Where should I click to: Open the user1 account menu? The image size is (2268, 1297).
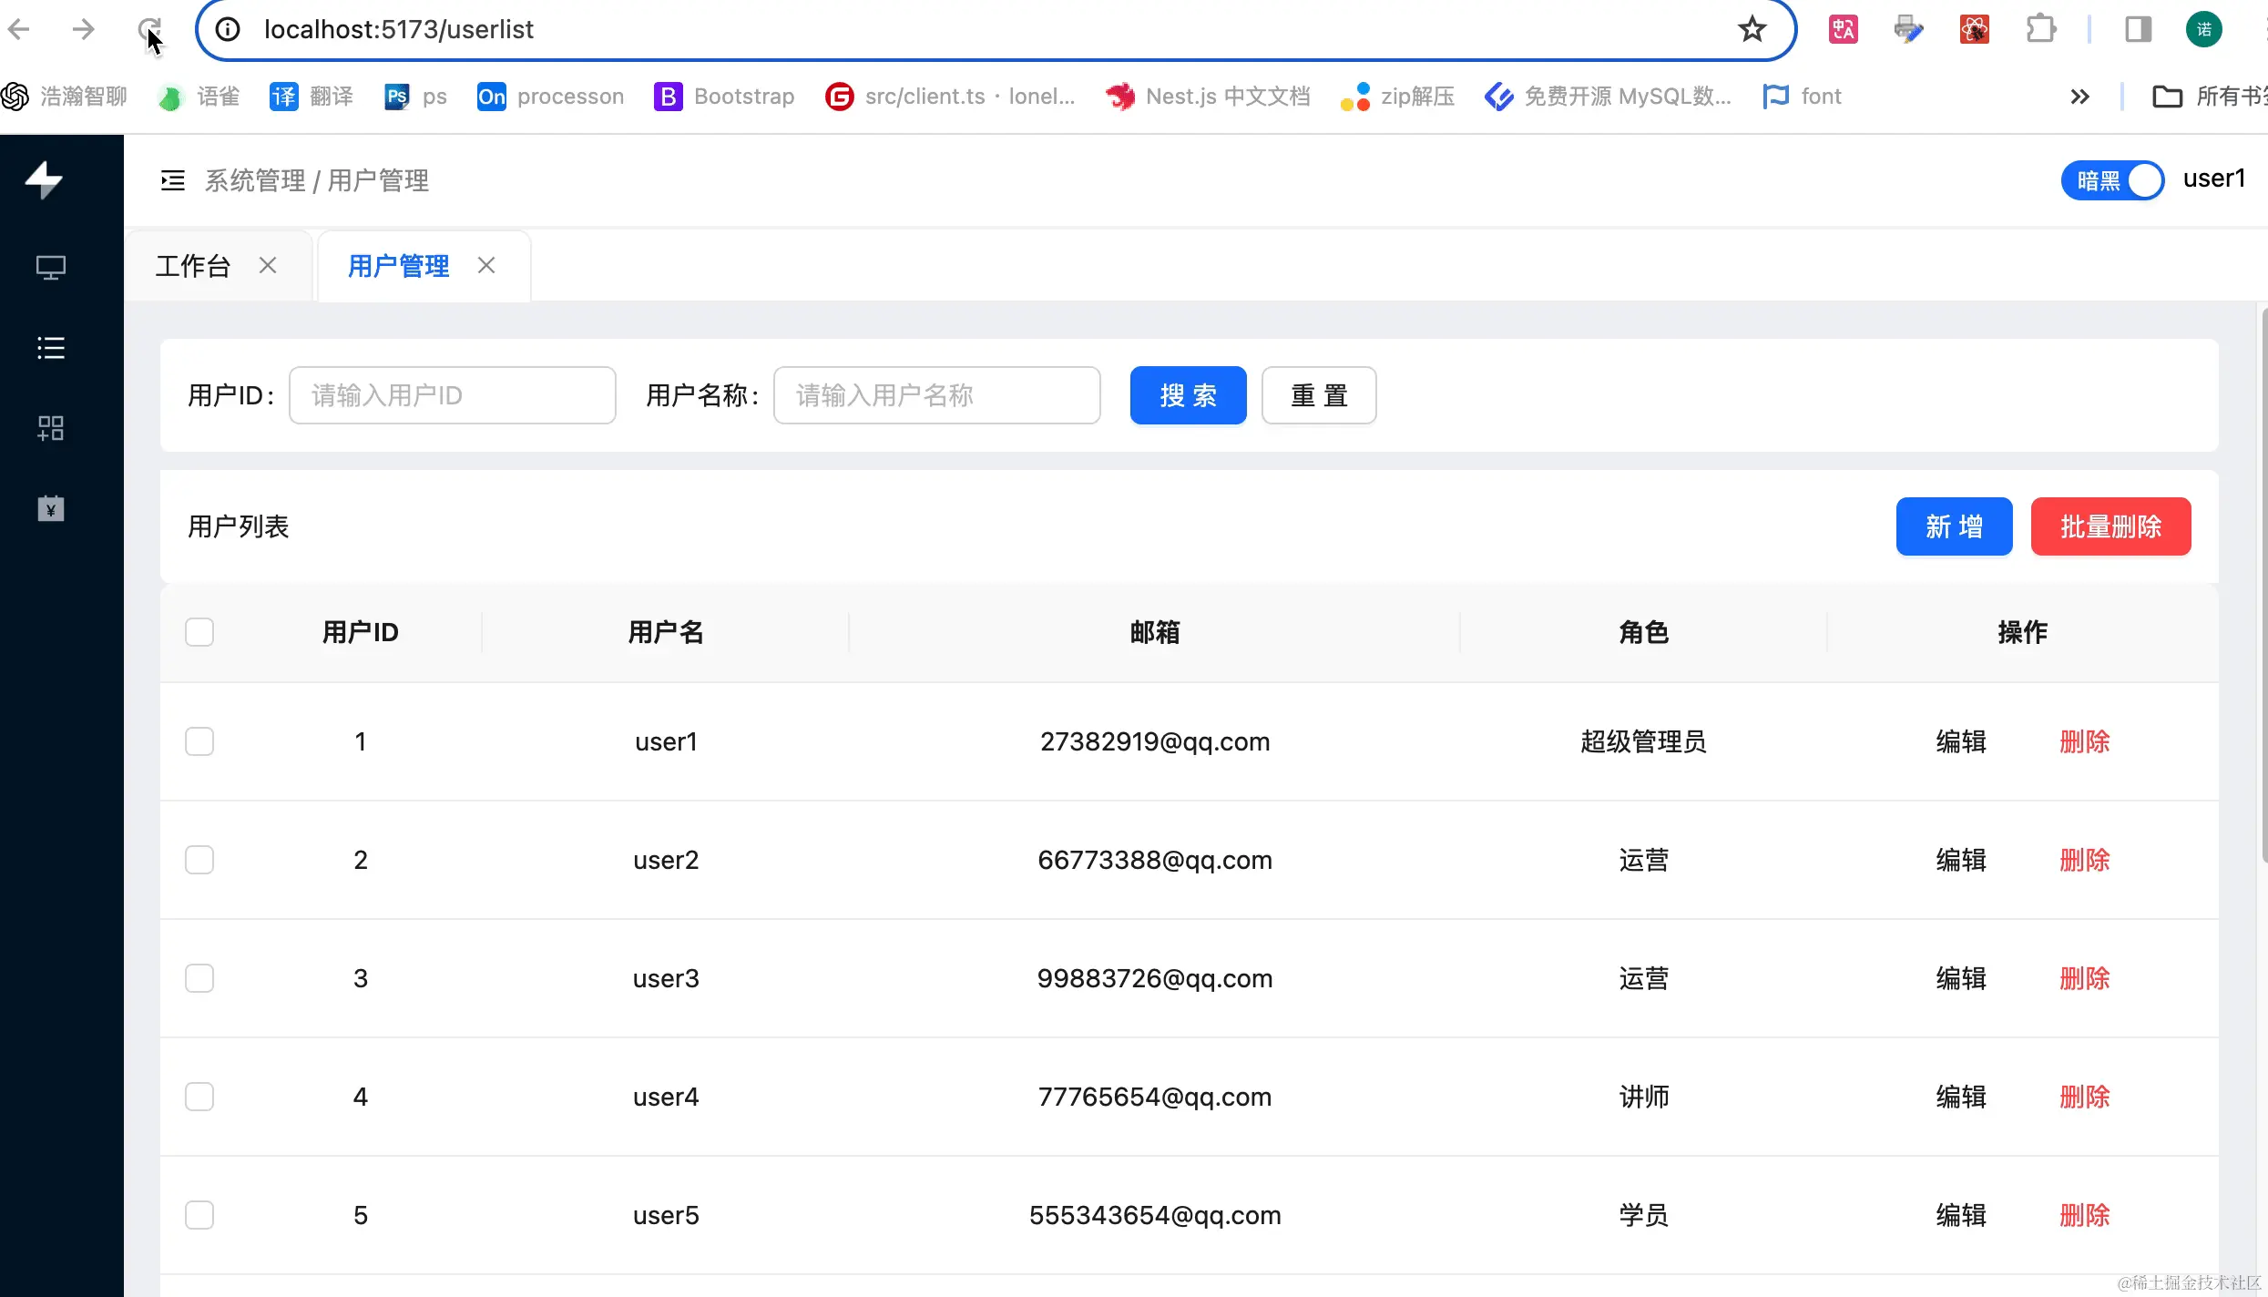click(x=2213, y=179)
